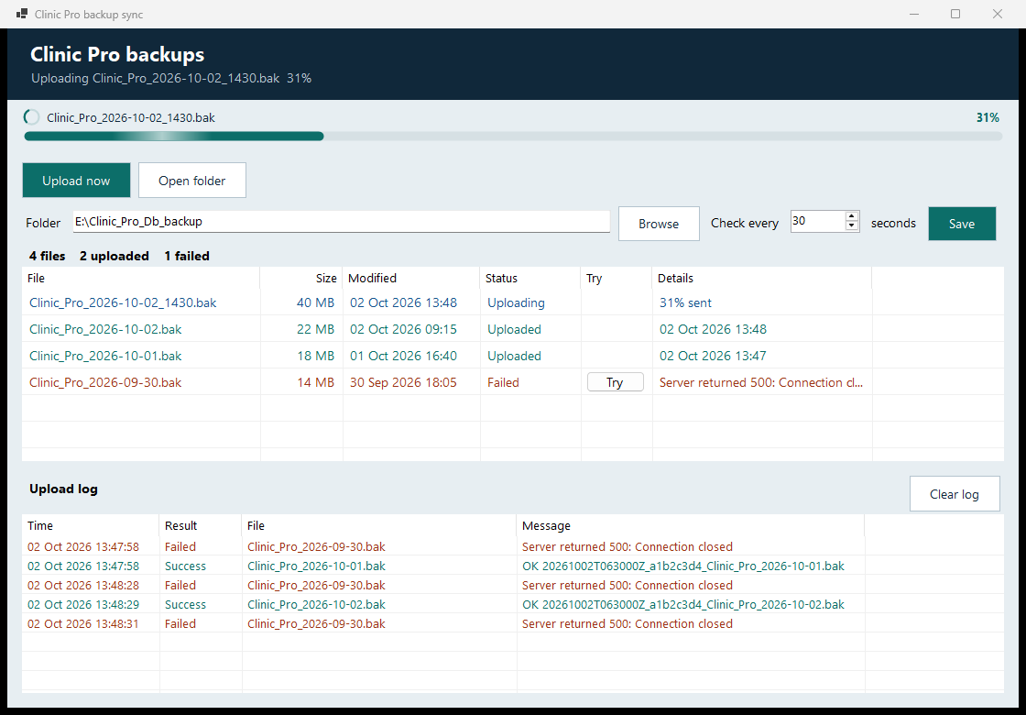
Task: Clear the upload log
Action: coord(955,494)
